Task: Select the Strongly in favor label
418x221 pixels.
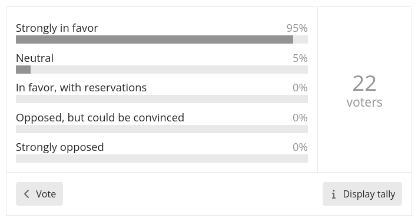Action: tap(57, 28)
